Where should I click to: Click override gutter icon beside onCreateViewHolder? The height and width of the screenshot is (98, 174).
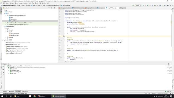[61, 41]
